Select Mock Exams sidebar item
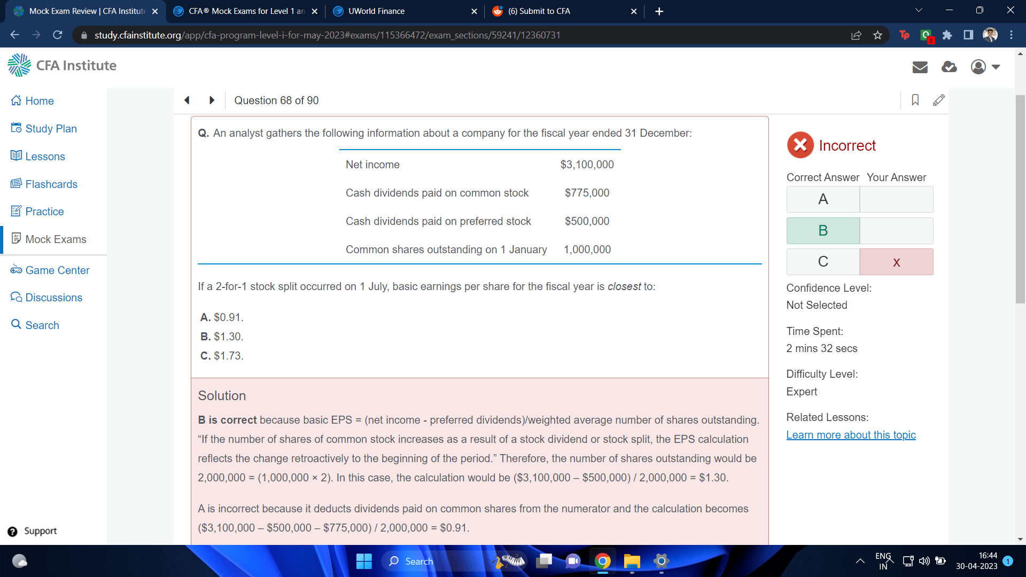This screenshot has width=1026, height=577. pos(56,239)
